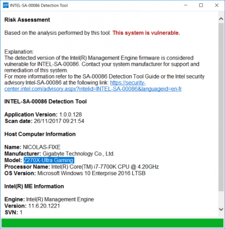This screenshot has width=225, height=229.
Task: Close the INTEL-SA-00086 Detection Tool window
Action: 217,5
